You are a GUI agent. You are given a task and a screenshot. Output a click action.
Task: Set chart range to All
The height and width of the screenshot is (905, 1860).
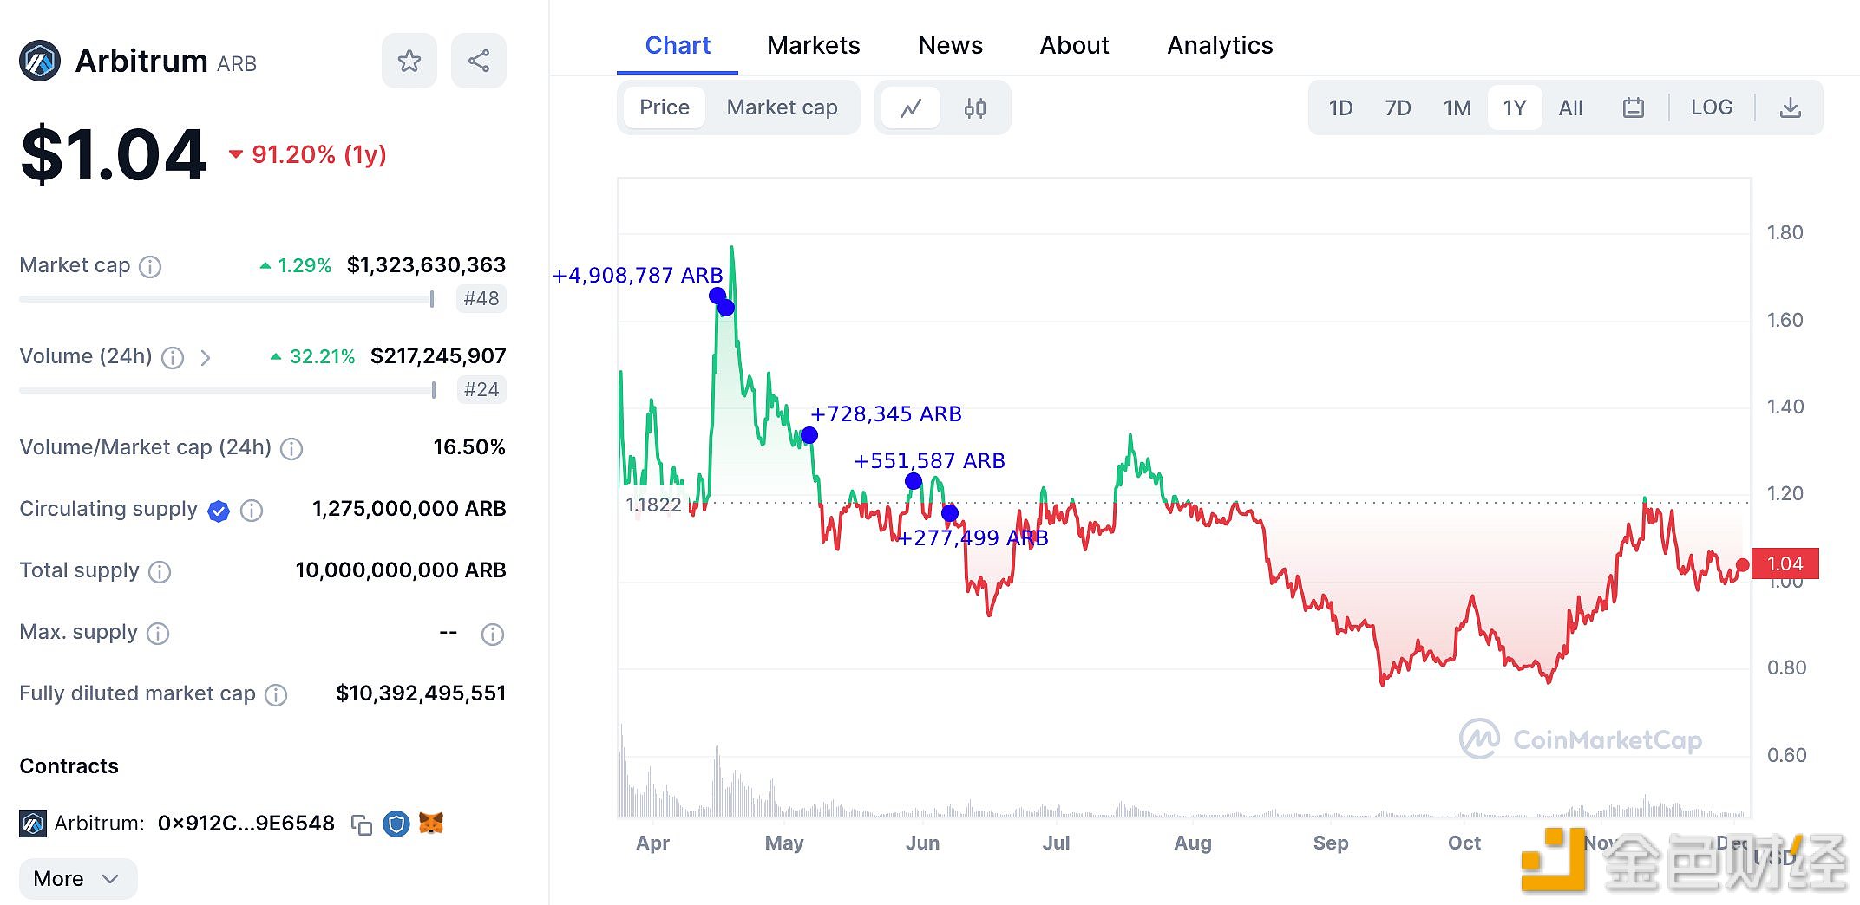[x=1570, y=108]
